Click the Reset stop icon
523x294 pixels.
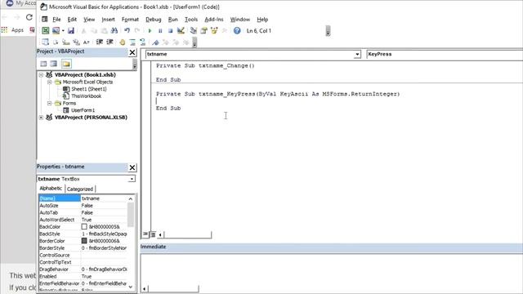coord(170,31)
